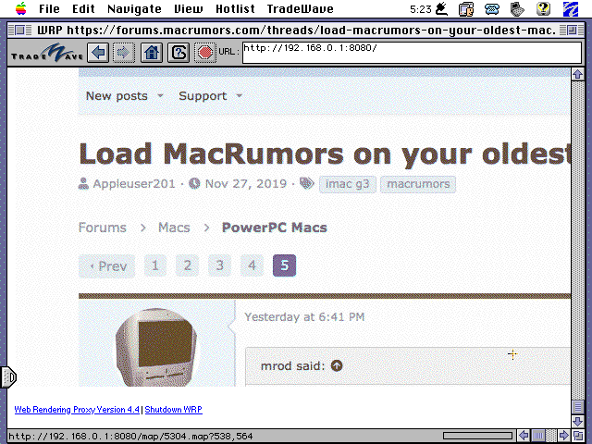Click the Nov 27, 2019 date
The width and height of the screenshot is (592, 444).
click(x=246, y=184)
